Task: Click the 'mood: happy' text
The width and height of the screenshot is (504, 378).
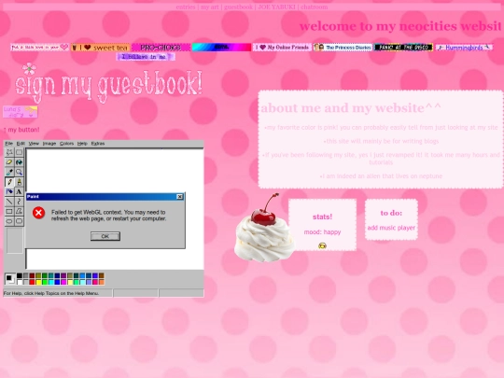Action: [x=322, y=231]
